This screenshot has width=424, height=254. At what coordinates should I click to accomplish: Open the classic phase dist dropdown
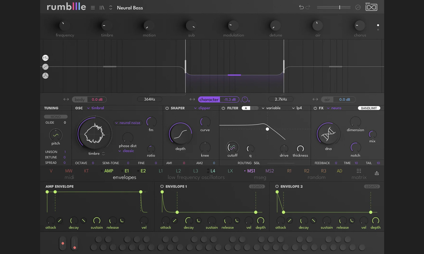(126, 151)
